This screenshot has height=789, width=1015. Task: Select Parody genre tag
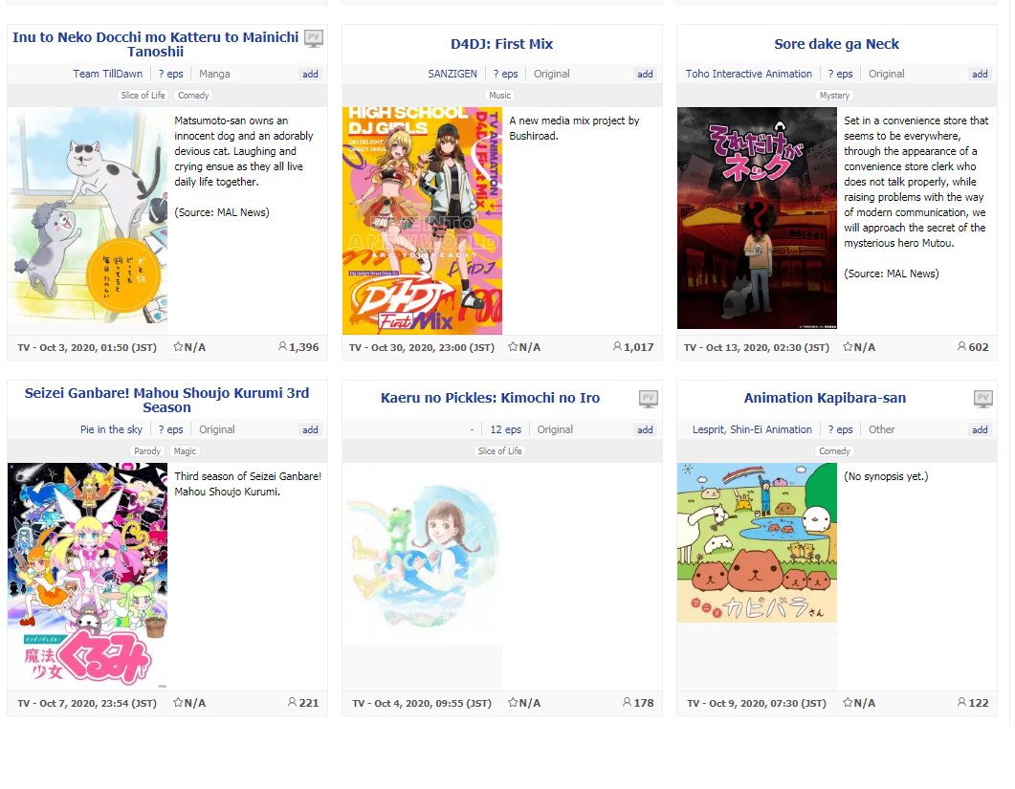pyautogui.click(x=147, y=451)
